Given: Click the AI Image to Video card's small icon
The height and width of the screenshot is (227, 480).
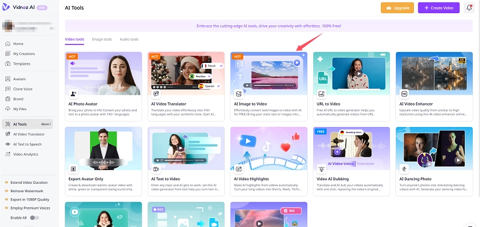Looking at the screenshot, I should tap(238, 93).
